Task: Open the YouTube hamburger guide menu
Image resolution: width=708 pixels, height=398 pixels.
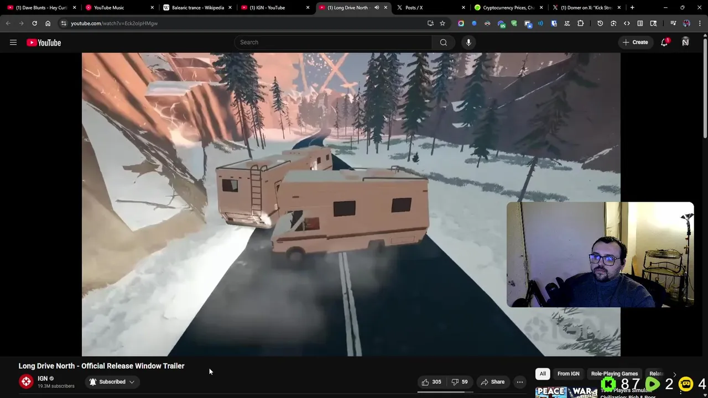Action: [x=13, y=43]
